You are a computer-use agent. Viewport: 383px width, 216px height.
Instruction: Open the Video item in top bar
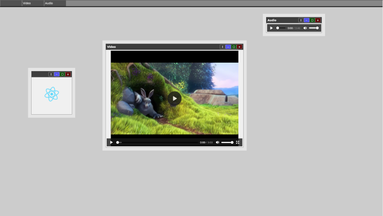coord(33,3)
